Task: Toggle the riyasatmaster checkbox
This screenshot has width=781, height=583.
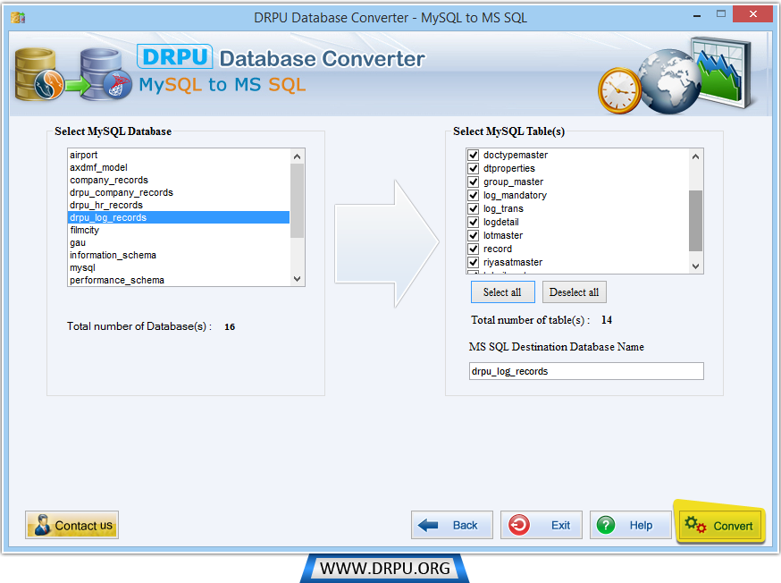Action: 474,262
